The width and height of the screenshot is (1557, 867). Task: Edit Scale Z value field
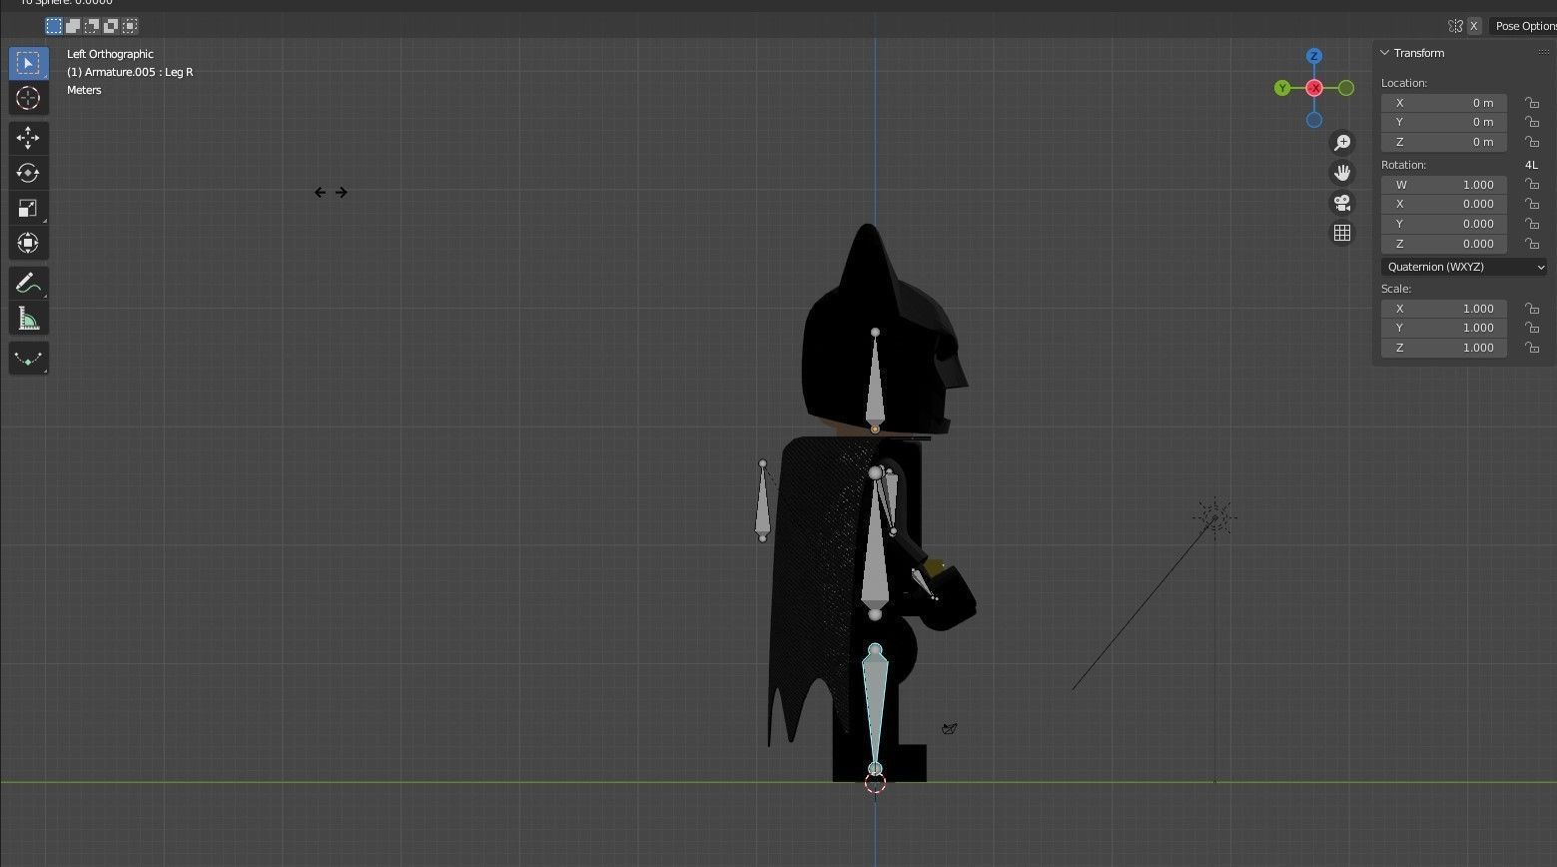[x=1444, y=348]
